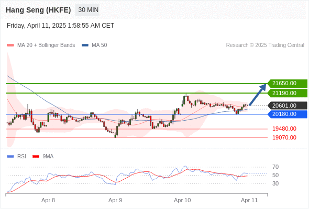Click the Apr 9 date marker
The height and width of the screenshot is (209, 309).
click(x=115, y=200)
